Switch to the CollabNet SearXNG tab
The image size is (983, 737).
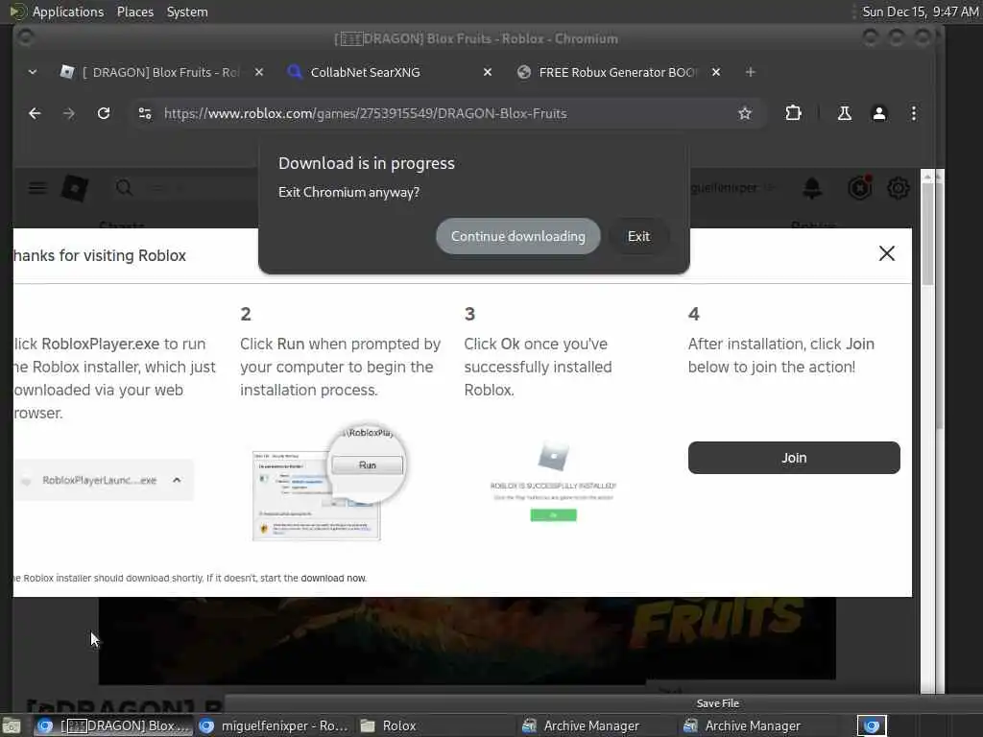[365, 72]
